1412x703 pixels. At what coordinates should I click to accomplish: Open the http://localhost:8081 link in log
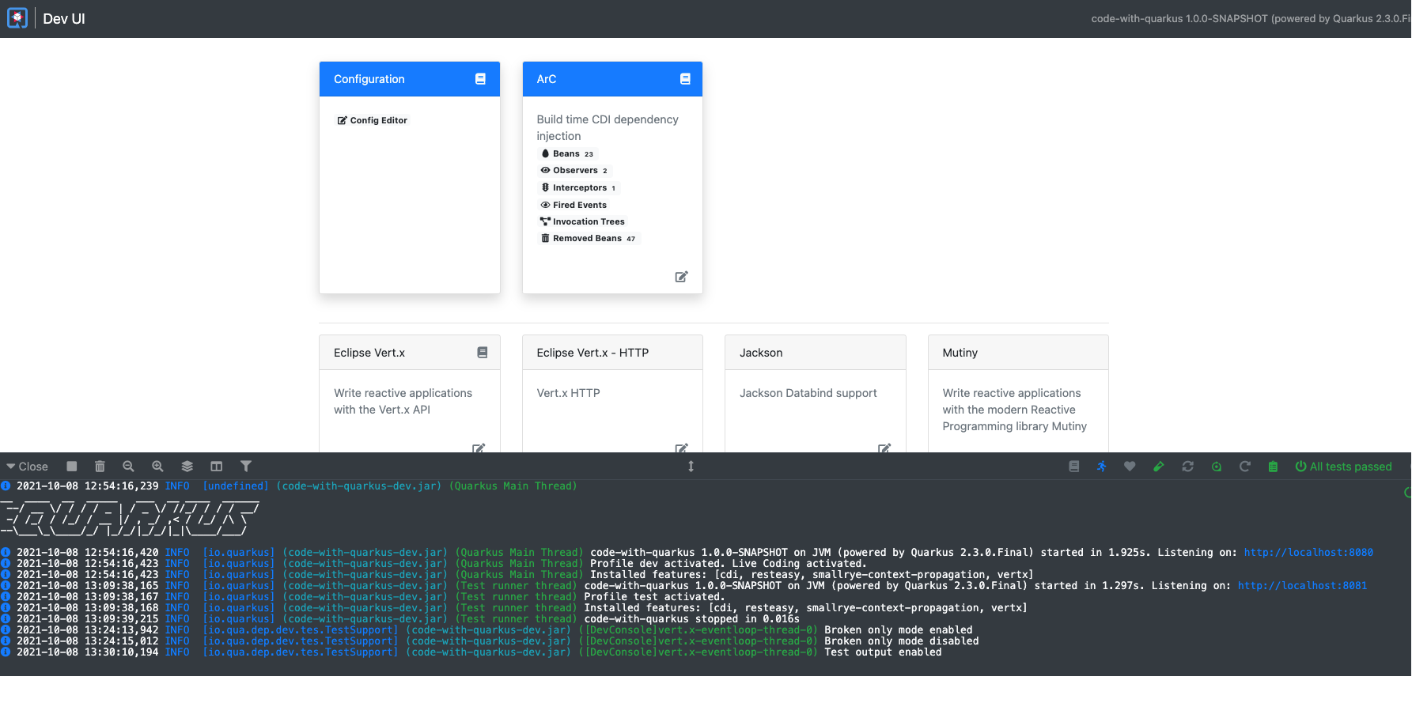click(x=1302, y=586)
